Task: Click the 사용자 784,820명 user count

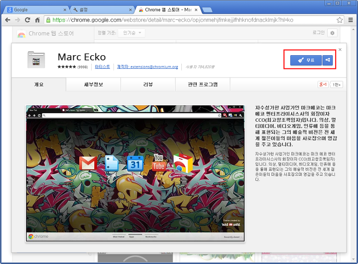Action: (200, 67)
